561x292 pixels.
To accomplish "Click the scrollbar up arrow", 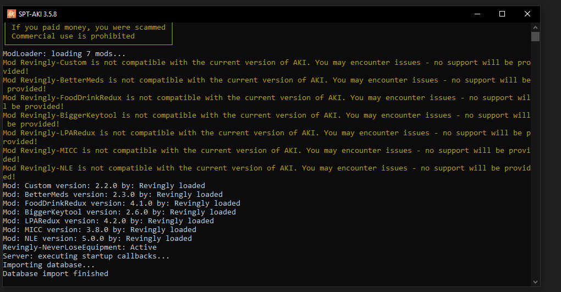I will (x=535, y=27).
